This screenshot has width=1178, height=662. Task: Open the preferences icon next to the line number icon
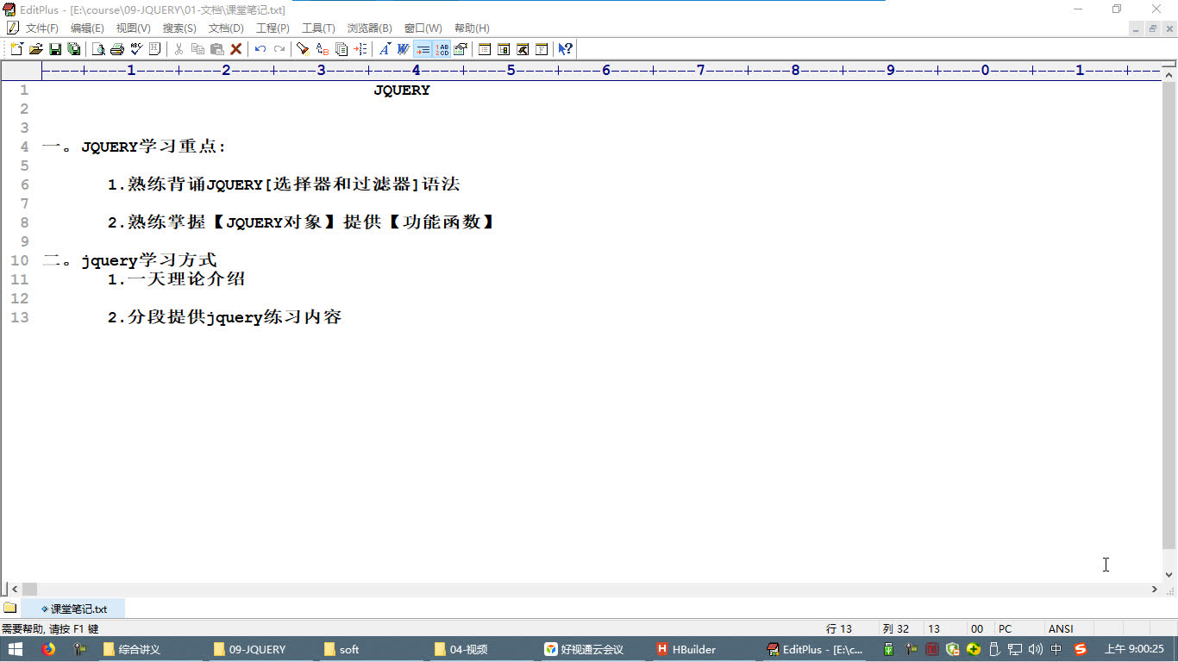tap(461, 49)
